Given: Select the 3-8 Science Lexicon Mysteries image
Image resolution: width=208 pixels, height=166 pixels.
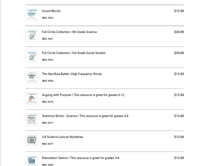Looking at the screenshot, I should [32, 140].
